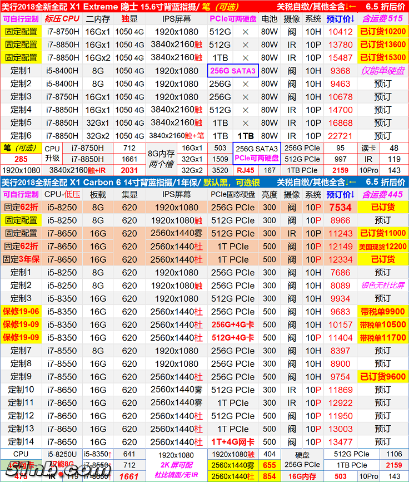Image resolution: width=409 pixels, height=482 pixels.
Task: Select the red 256G SATA3 cell in 定制1 row
Action: click(x=233, y=71)
